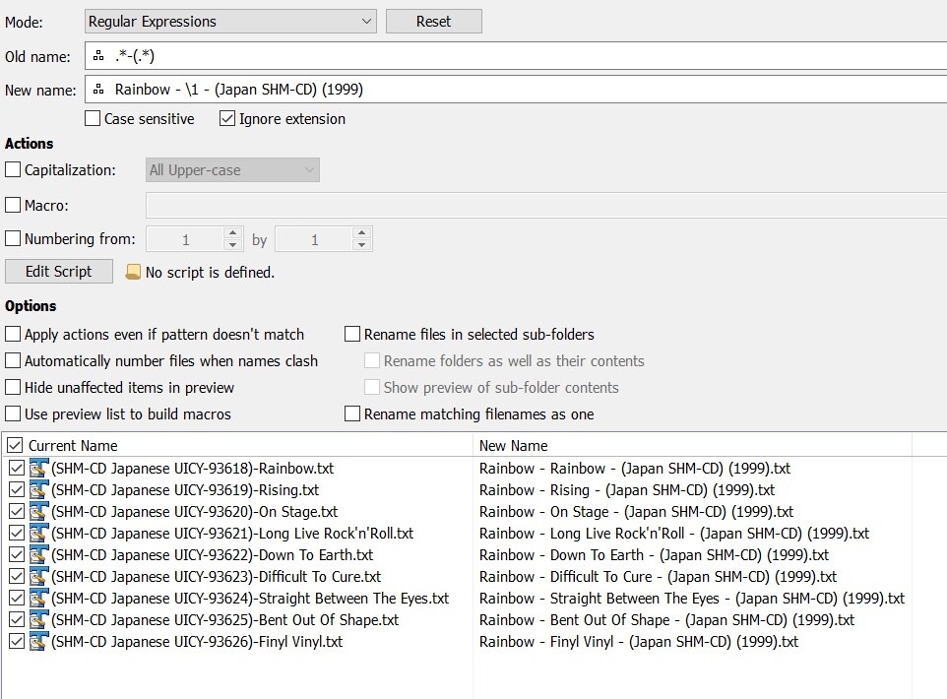Toggle Hide unaffected items in preview
Screen dimensions: 947x699
tap(13, 387)
